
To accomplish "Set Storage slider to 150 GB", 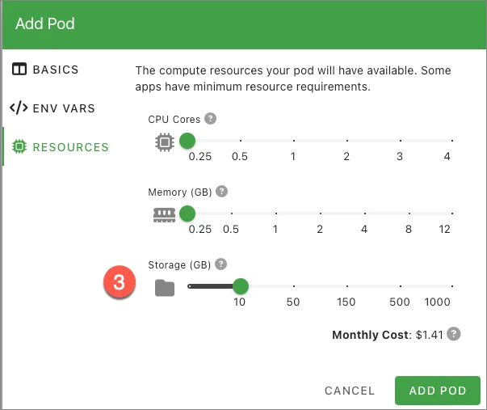I will (346, 285).
